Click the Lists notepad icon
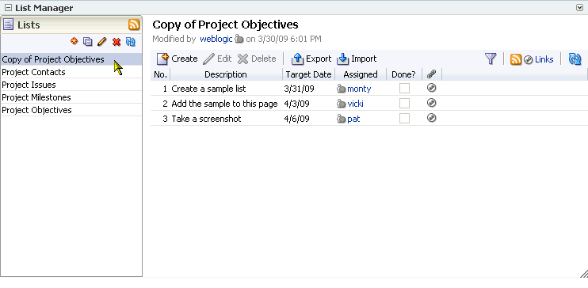 pyautogui.click(x=8, y=25)
